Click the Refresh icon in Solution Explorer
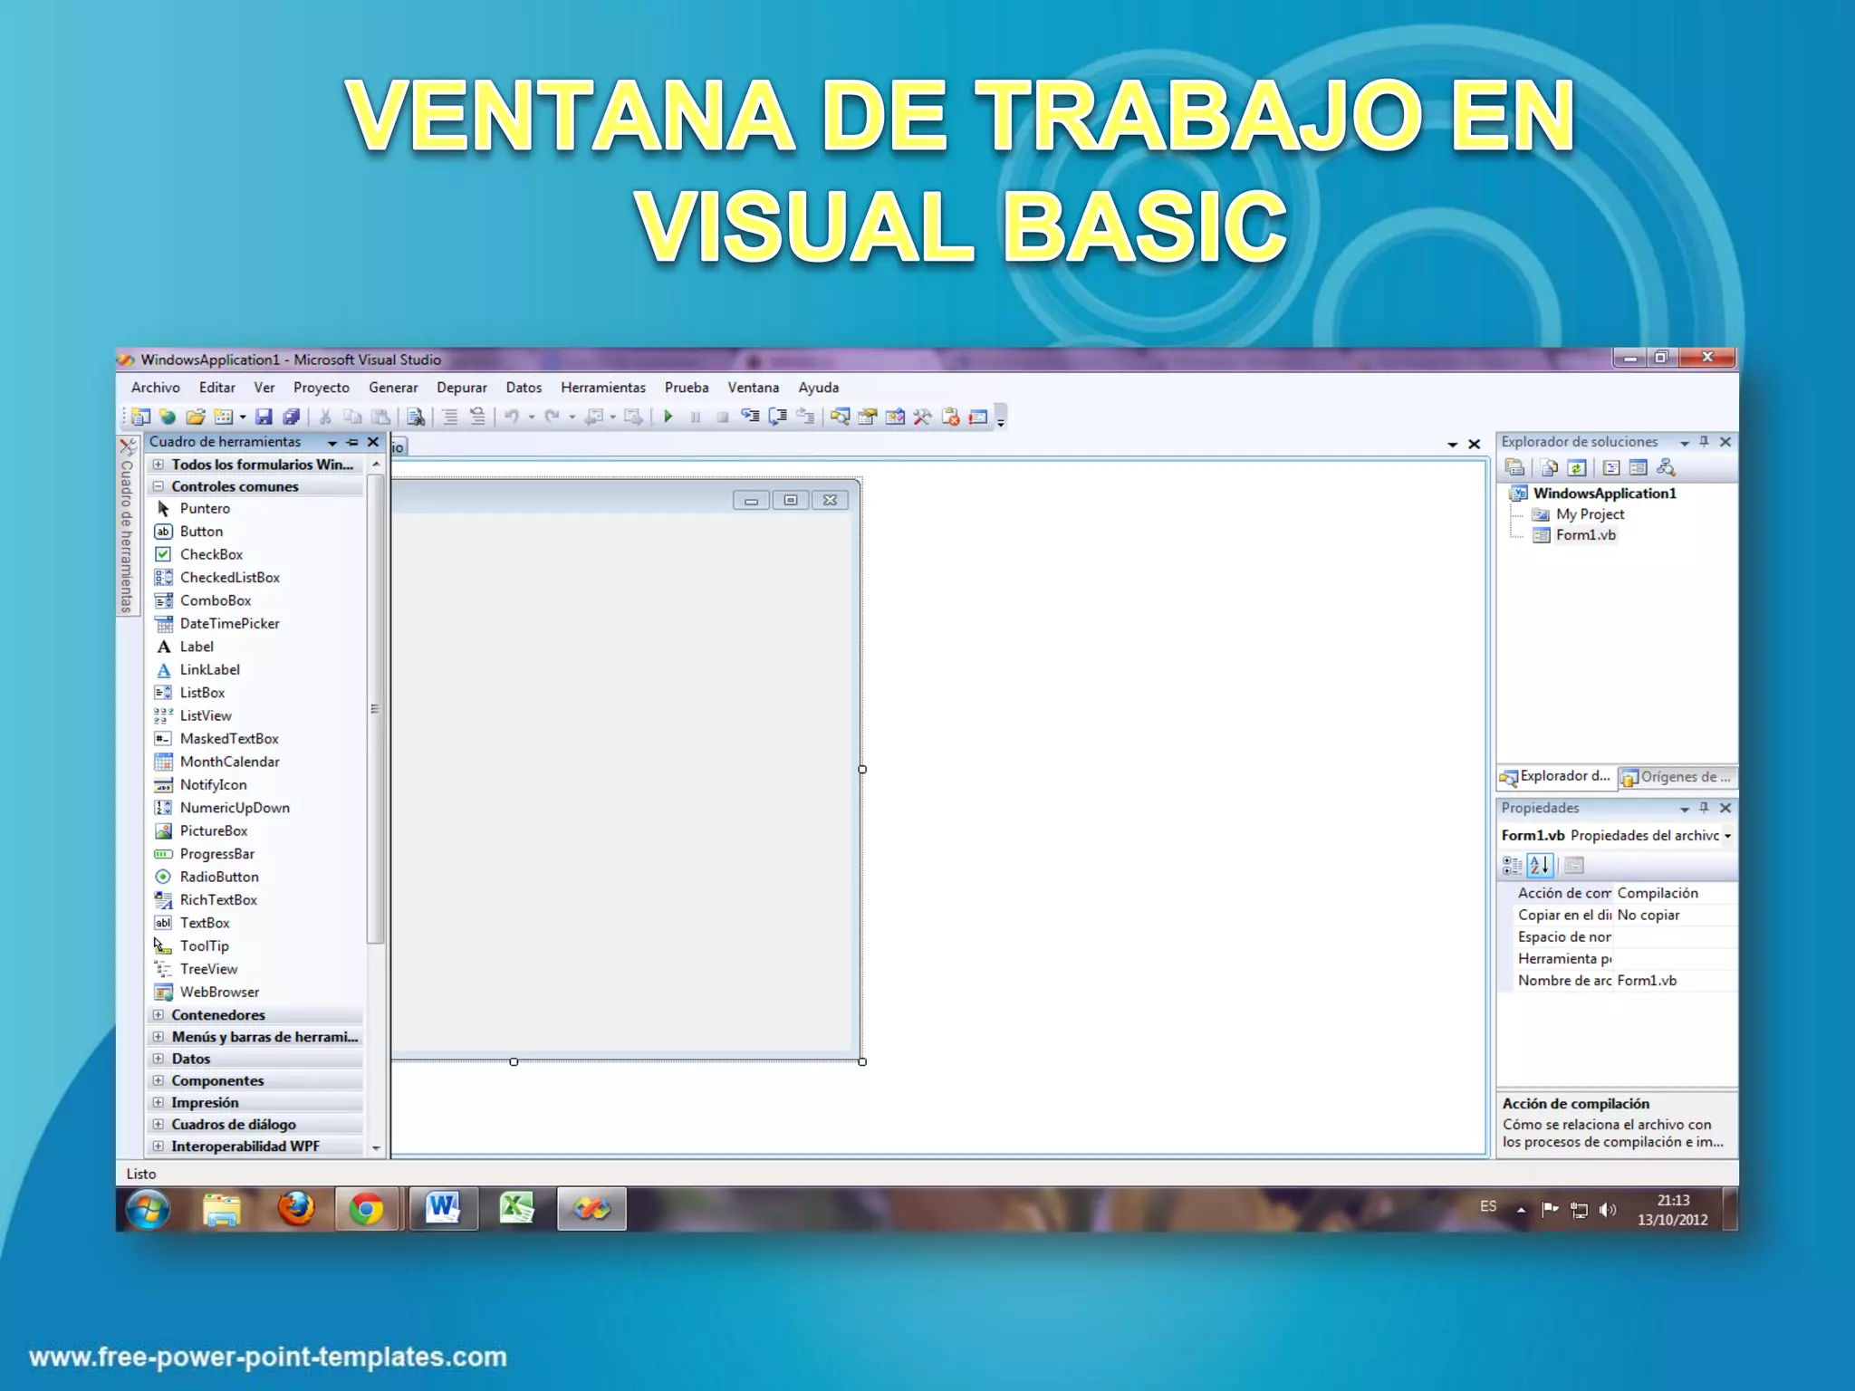 pyautogui.click(x=1577, y=468)
